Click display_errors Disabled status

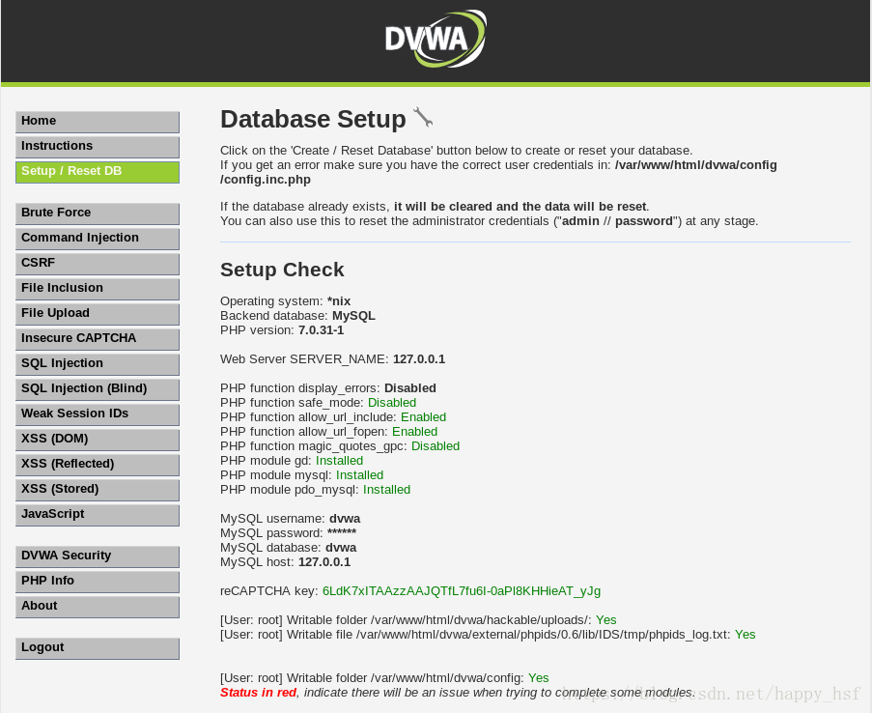point(409,388)
